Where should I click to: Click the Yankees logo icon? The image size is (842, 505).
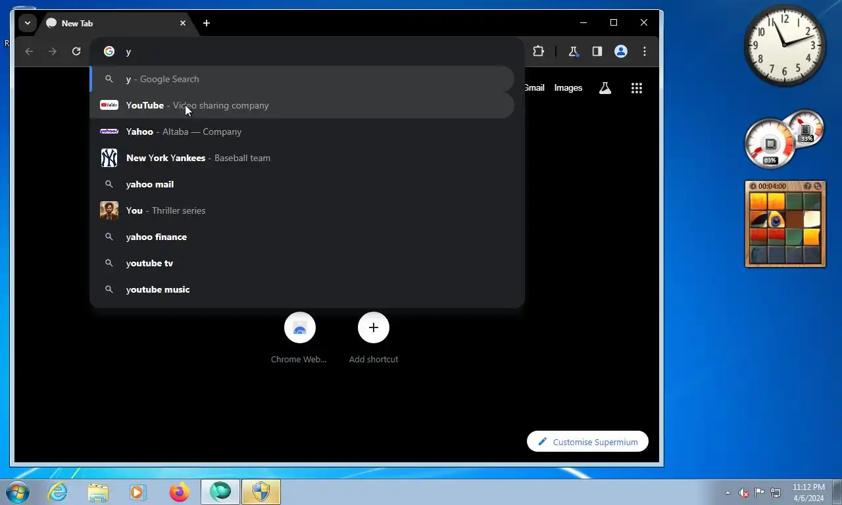click(109, 158)
